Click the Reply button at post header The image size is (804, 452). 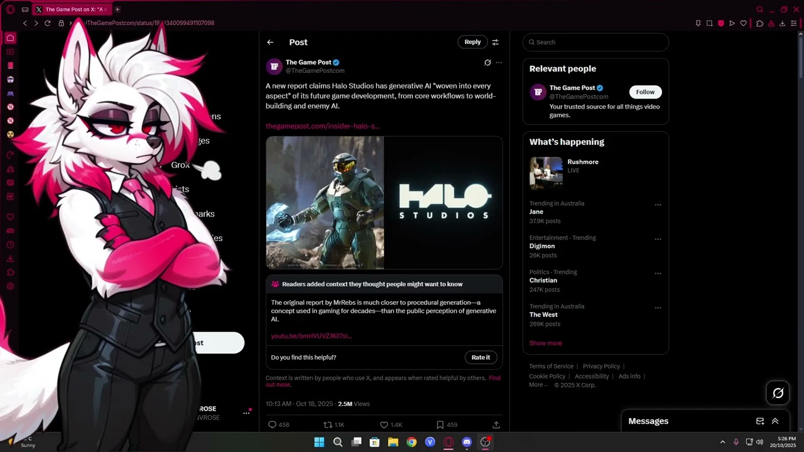[472, 42]
